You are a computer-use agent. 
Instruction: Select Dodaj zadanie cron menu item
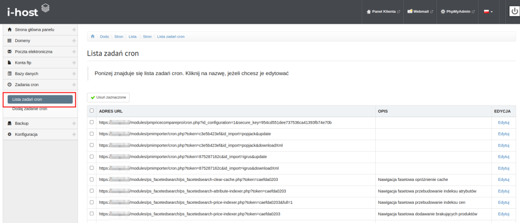click(x=29, y=108)
